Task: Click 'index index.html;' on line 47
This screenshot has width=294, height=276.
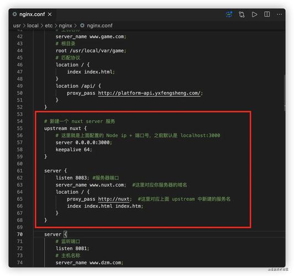Action: [x=91, y=72]
